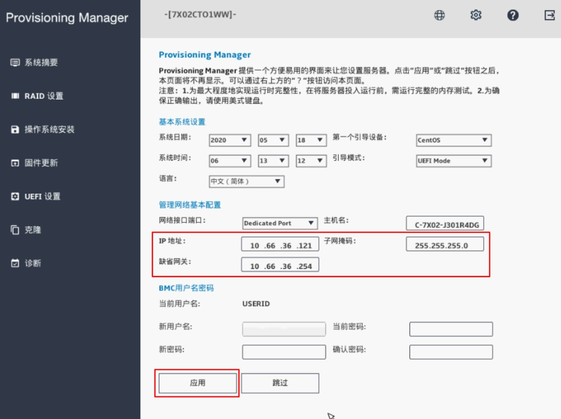Click the 系统摘要 sidebar icon
Viewport: 561px width, 419px height.
pos(15,62)
